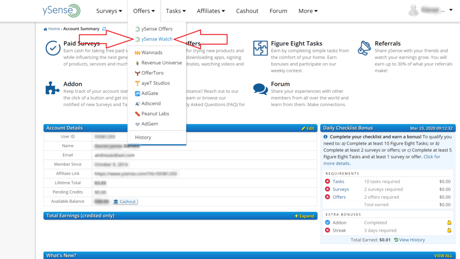
Task: Click the Wannads logo icon
Action: (x=137, y=53)
